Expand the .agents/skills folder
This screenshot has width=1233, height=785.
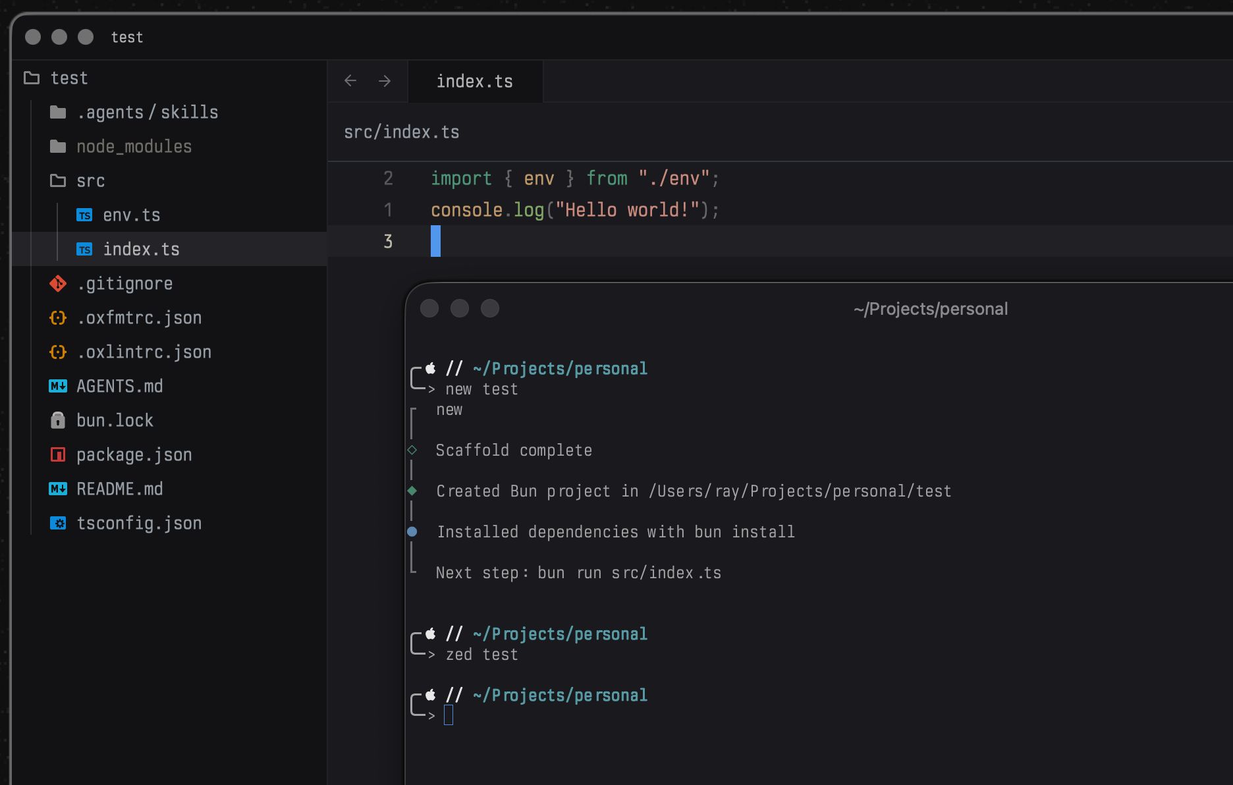(x=147, y=113)
